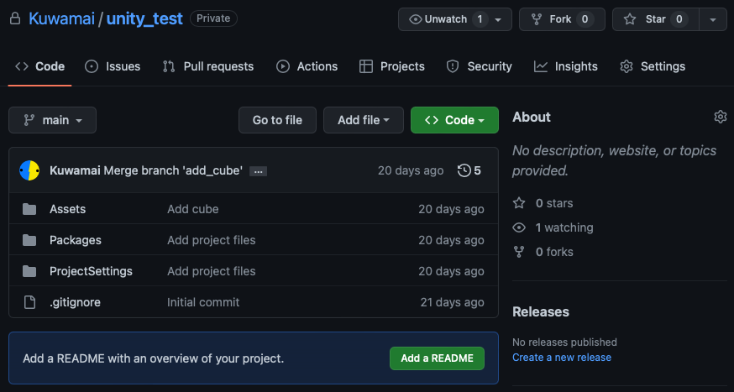Fork the repository
The image size is (734, 392).
pos(562,19)
